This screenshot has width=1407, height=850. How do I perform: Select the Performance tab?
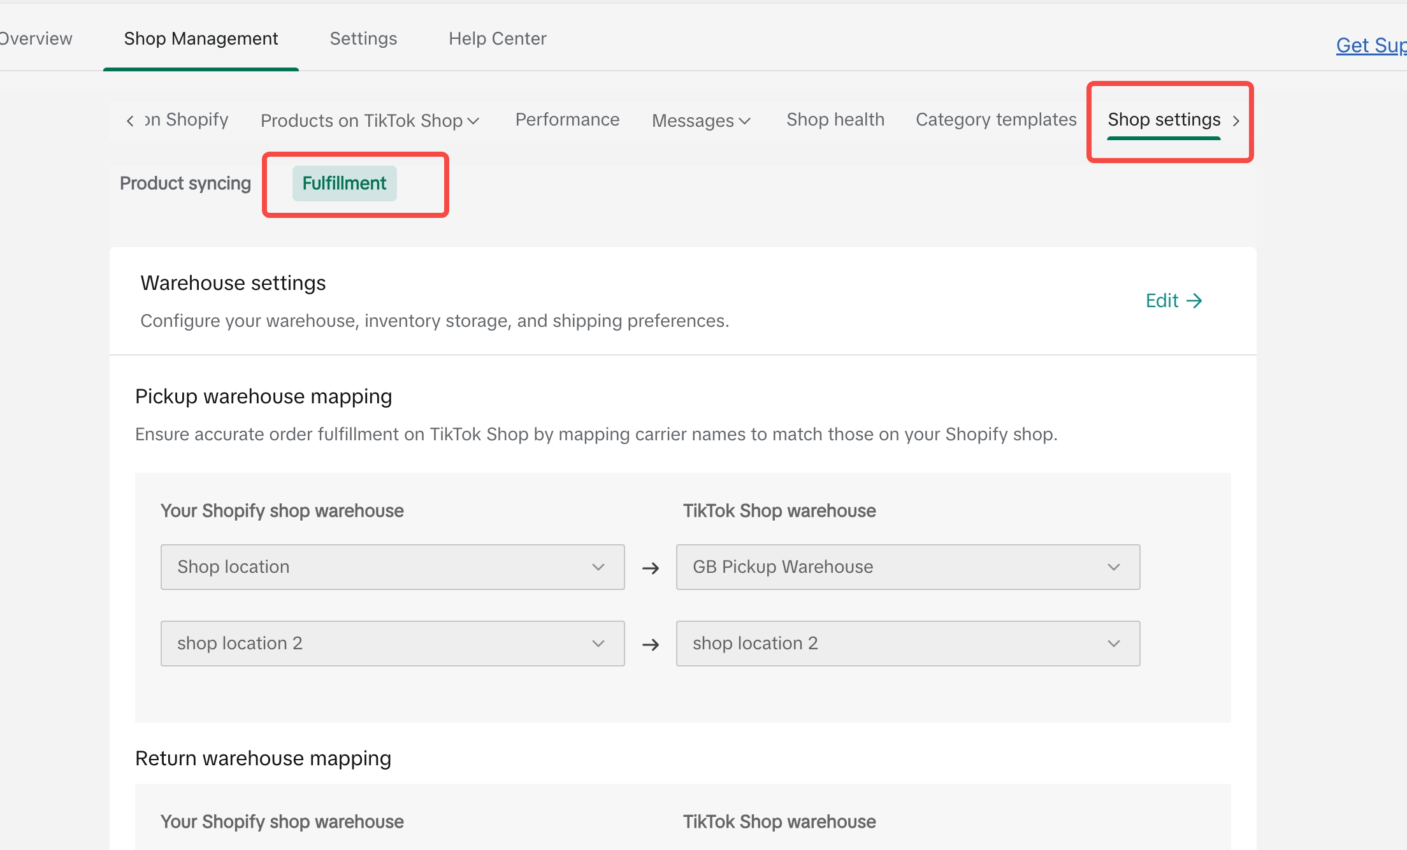click(x=567, y=120)
